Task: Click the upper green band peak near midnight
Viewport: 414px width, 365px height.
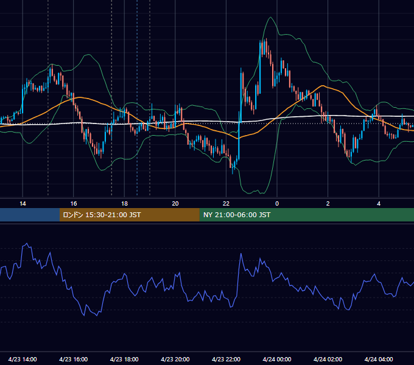Action: tap(270, 18)
